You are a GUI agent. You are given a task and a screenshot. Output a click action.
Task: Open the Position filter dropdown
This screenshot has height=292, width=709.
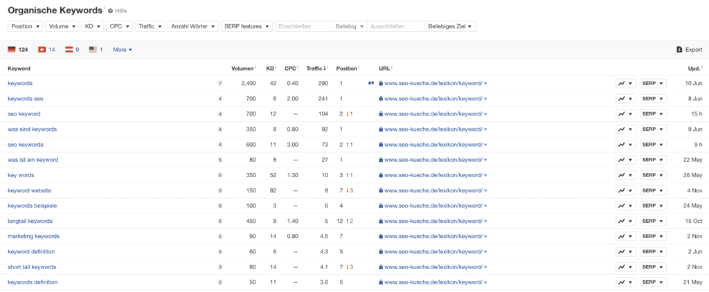click(x=26, y=26)
